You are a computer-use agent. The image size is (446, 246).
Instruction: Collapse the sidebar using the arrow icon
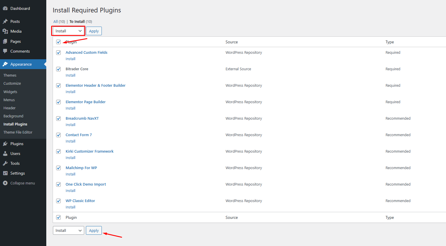coord(5,183)
